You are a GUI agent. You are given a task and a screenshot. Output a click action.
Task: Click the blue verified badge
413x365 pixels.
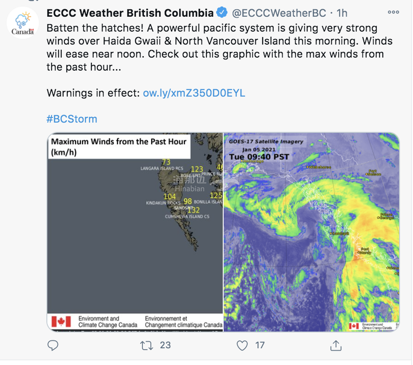[x=222, y=13]
